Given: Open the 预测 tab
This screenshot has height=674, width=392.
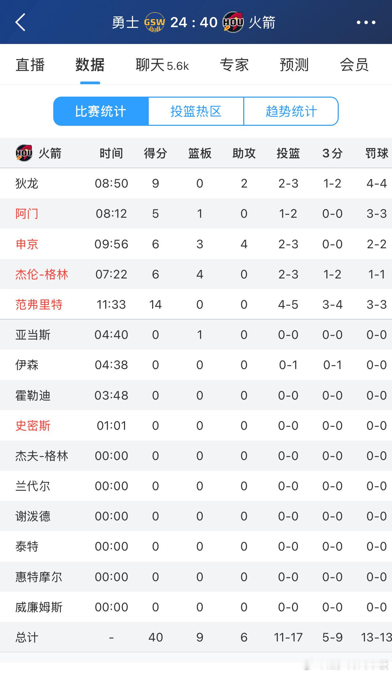Looking at the screenshot, I should click(294, 65).
